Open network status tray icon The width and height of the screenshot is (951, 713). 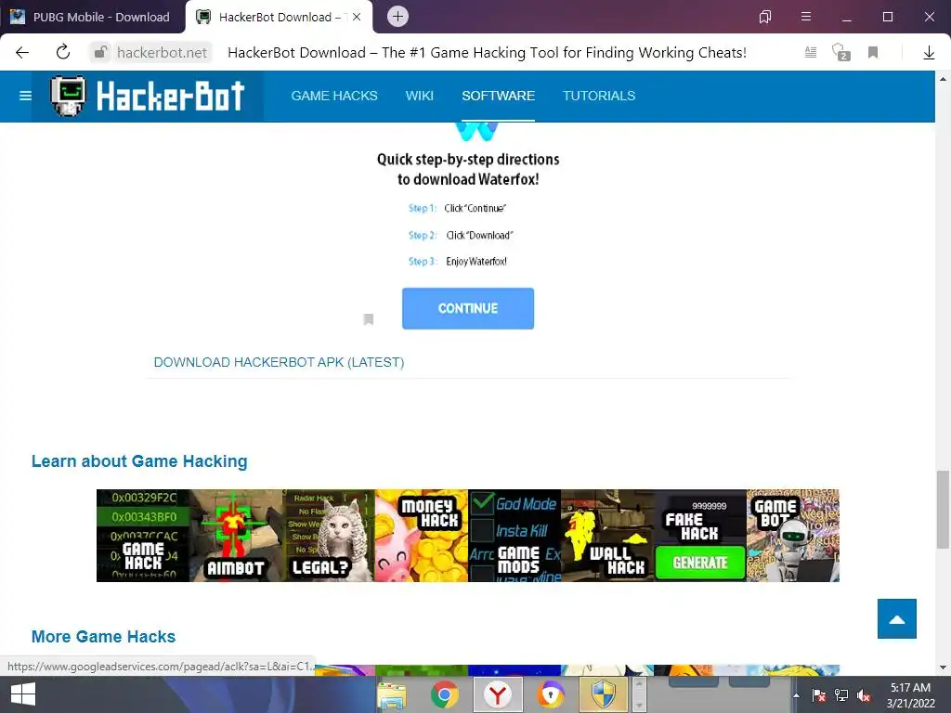(x=841, y=695)
